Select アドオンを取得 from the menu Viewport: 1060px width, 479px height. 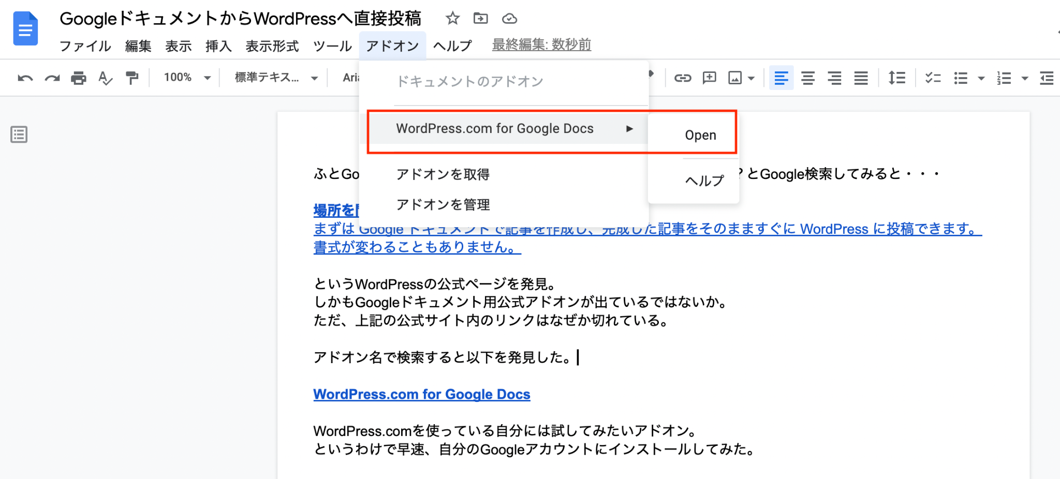click(x=443, y=174)
